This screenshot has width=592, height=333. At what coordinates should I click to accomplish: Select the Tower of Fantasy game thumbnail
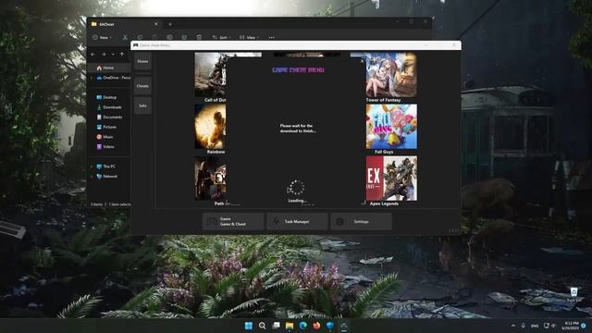pos(391,75)
